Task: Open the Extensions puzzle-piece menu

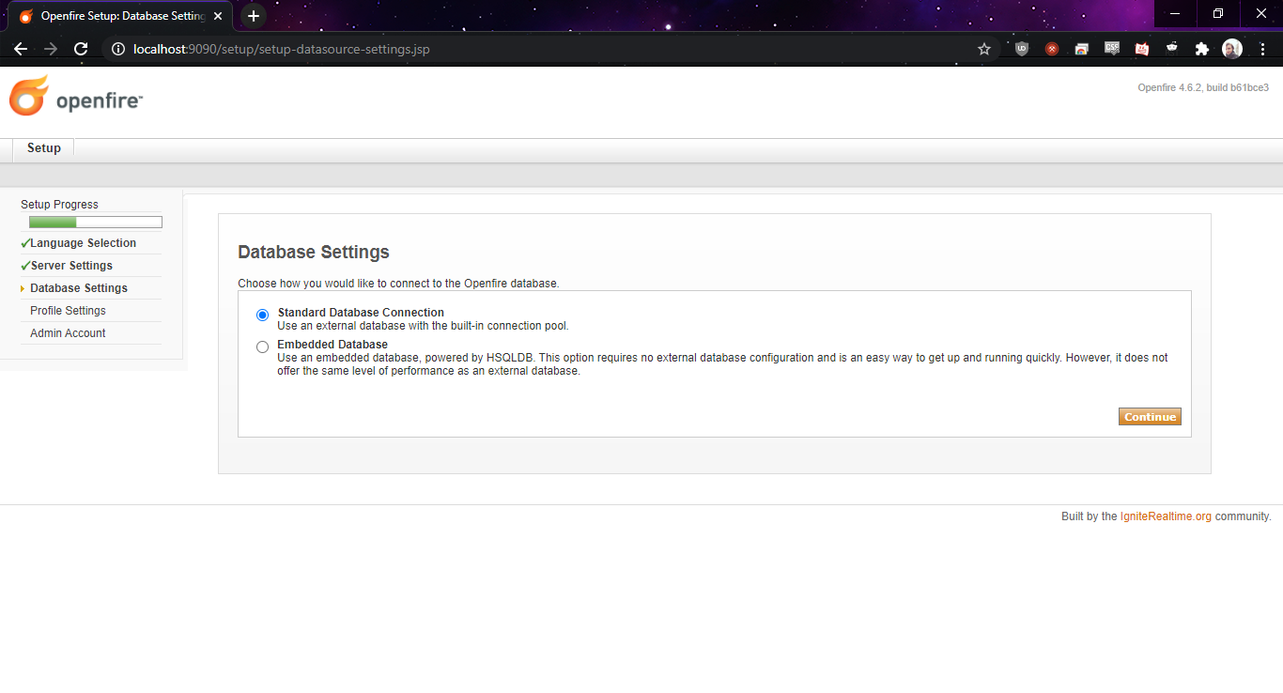Action: (x=1202, y=49)
